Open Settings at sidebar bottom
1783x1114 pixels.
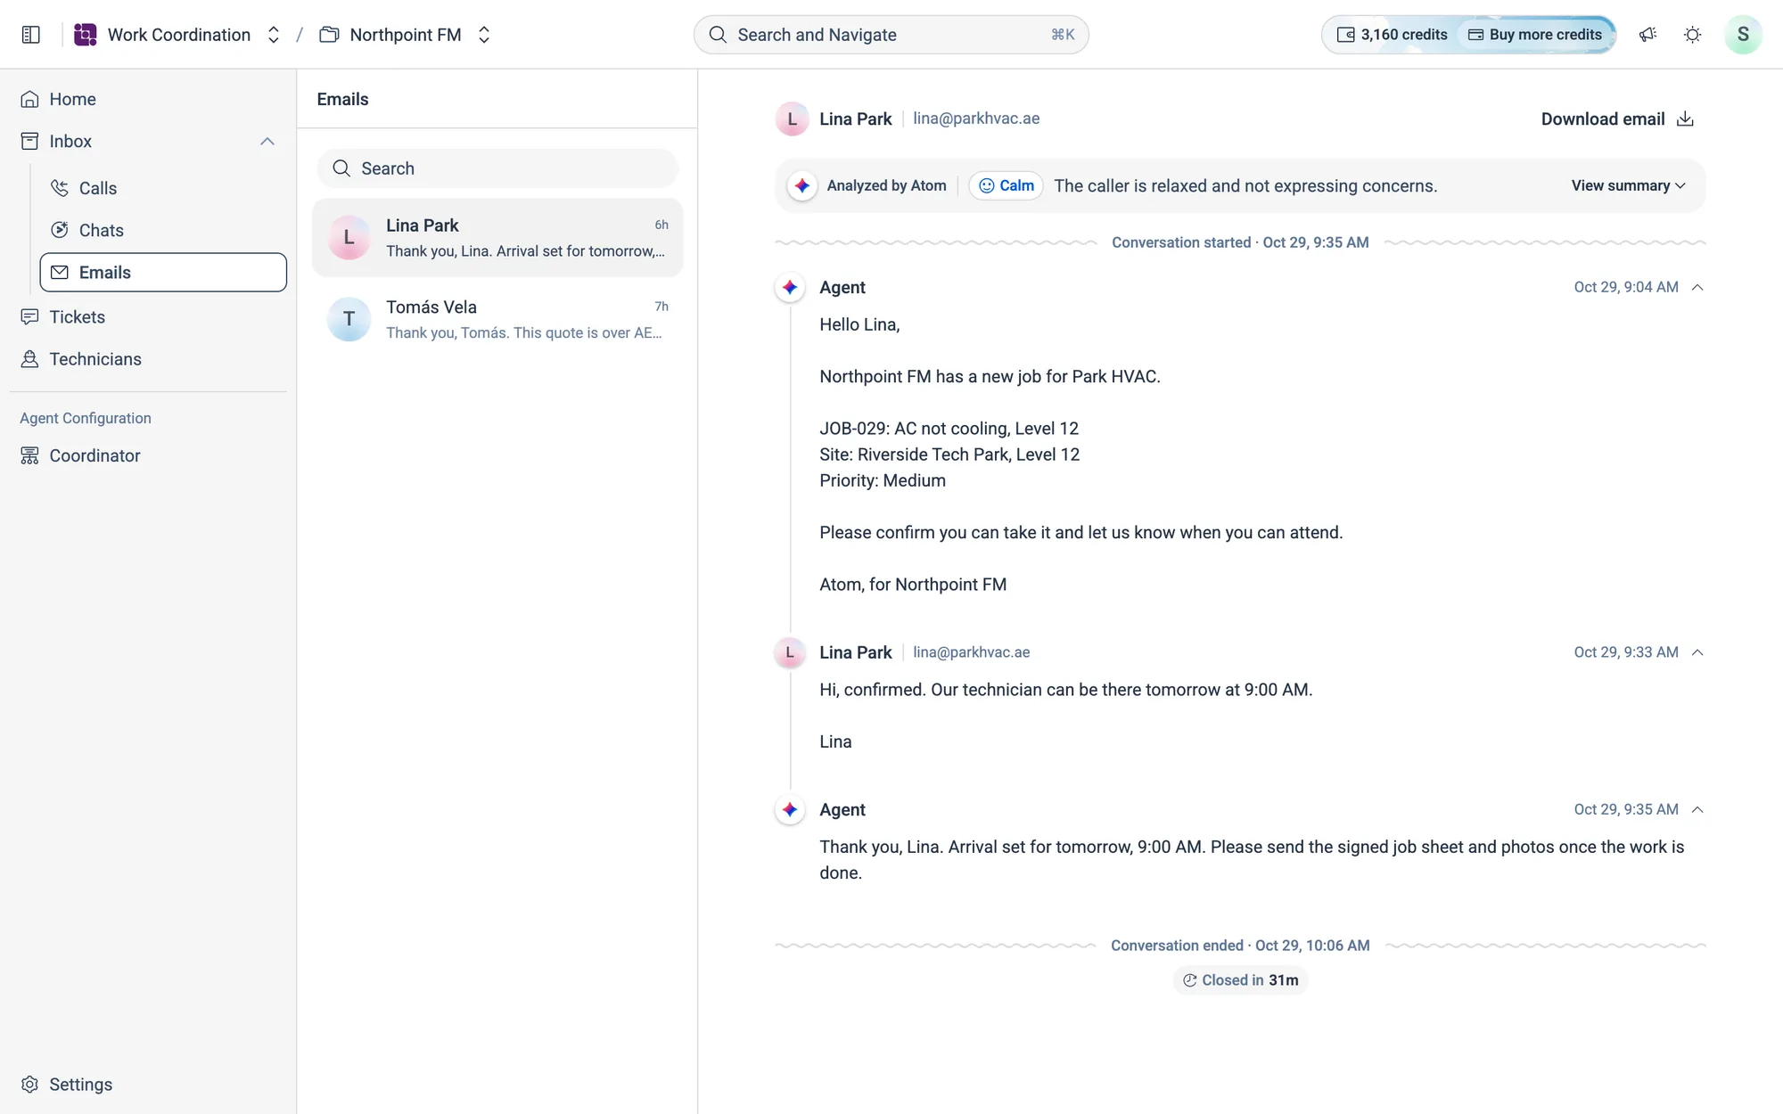click(x=148, y=1084)
